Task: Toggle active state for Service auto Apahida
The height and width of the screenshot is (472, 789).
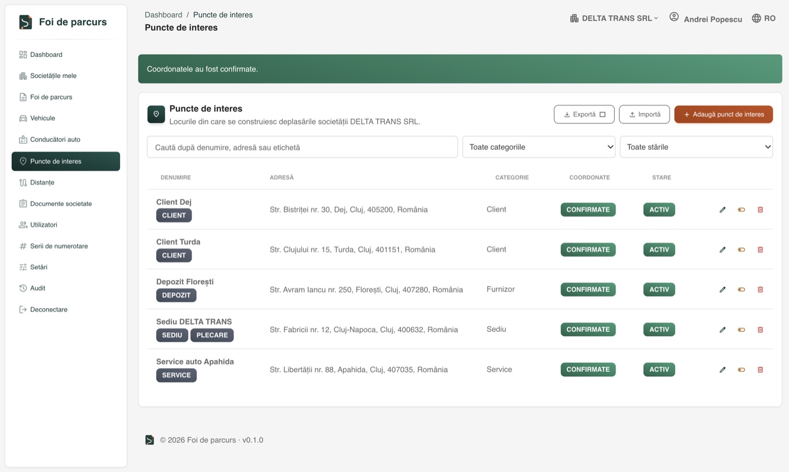Action: [x=742, y=369]
